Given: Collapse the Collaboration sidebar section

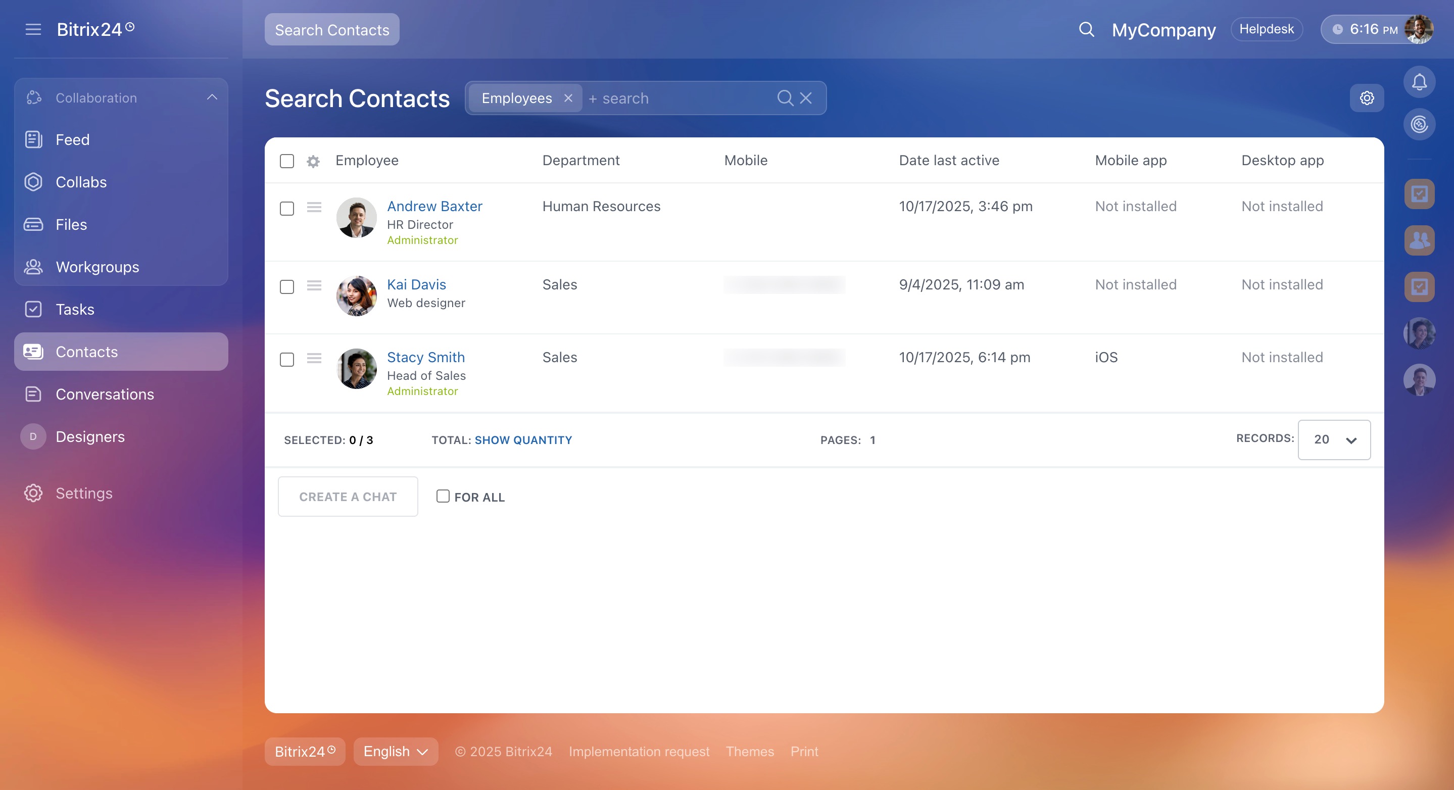Looking at the screenshot, I should [212, 97].
